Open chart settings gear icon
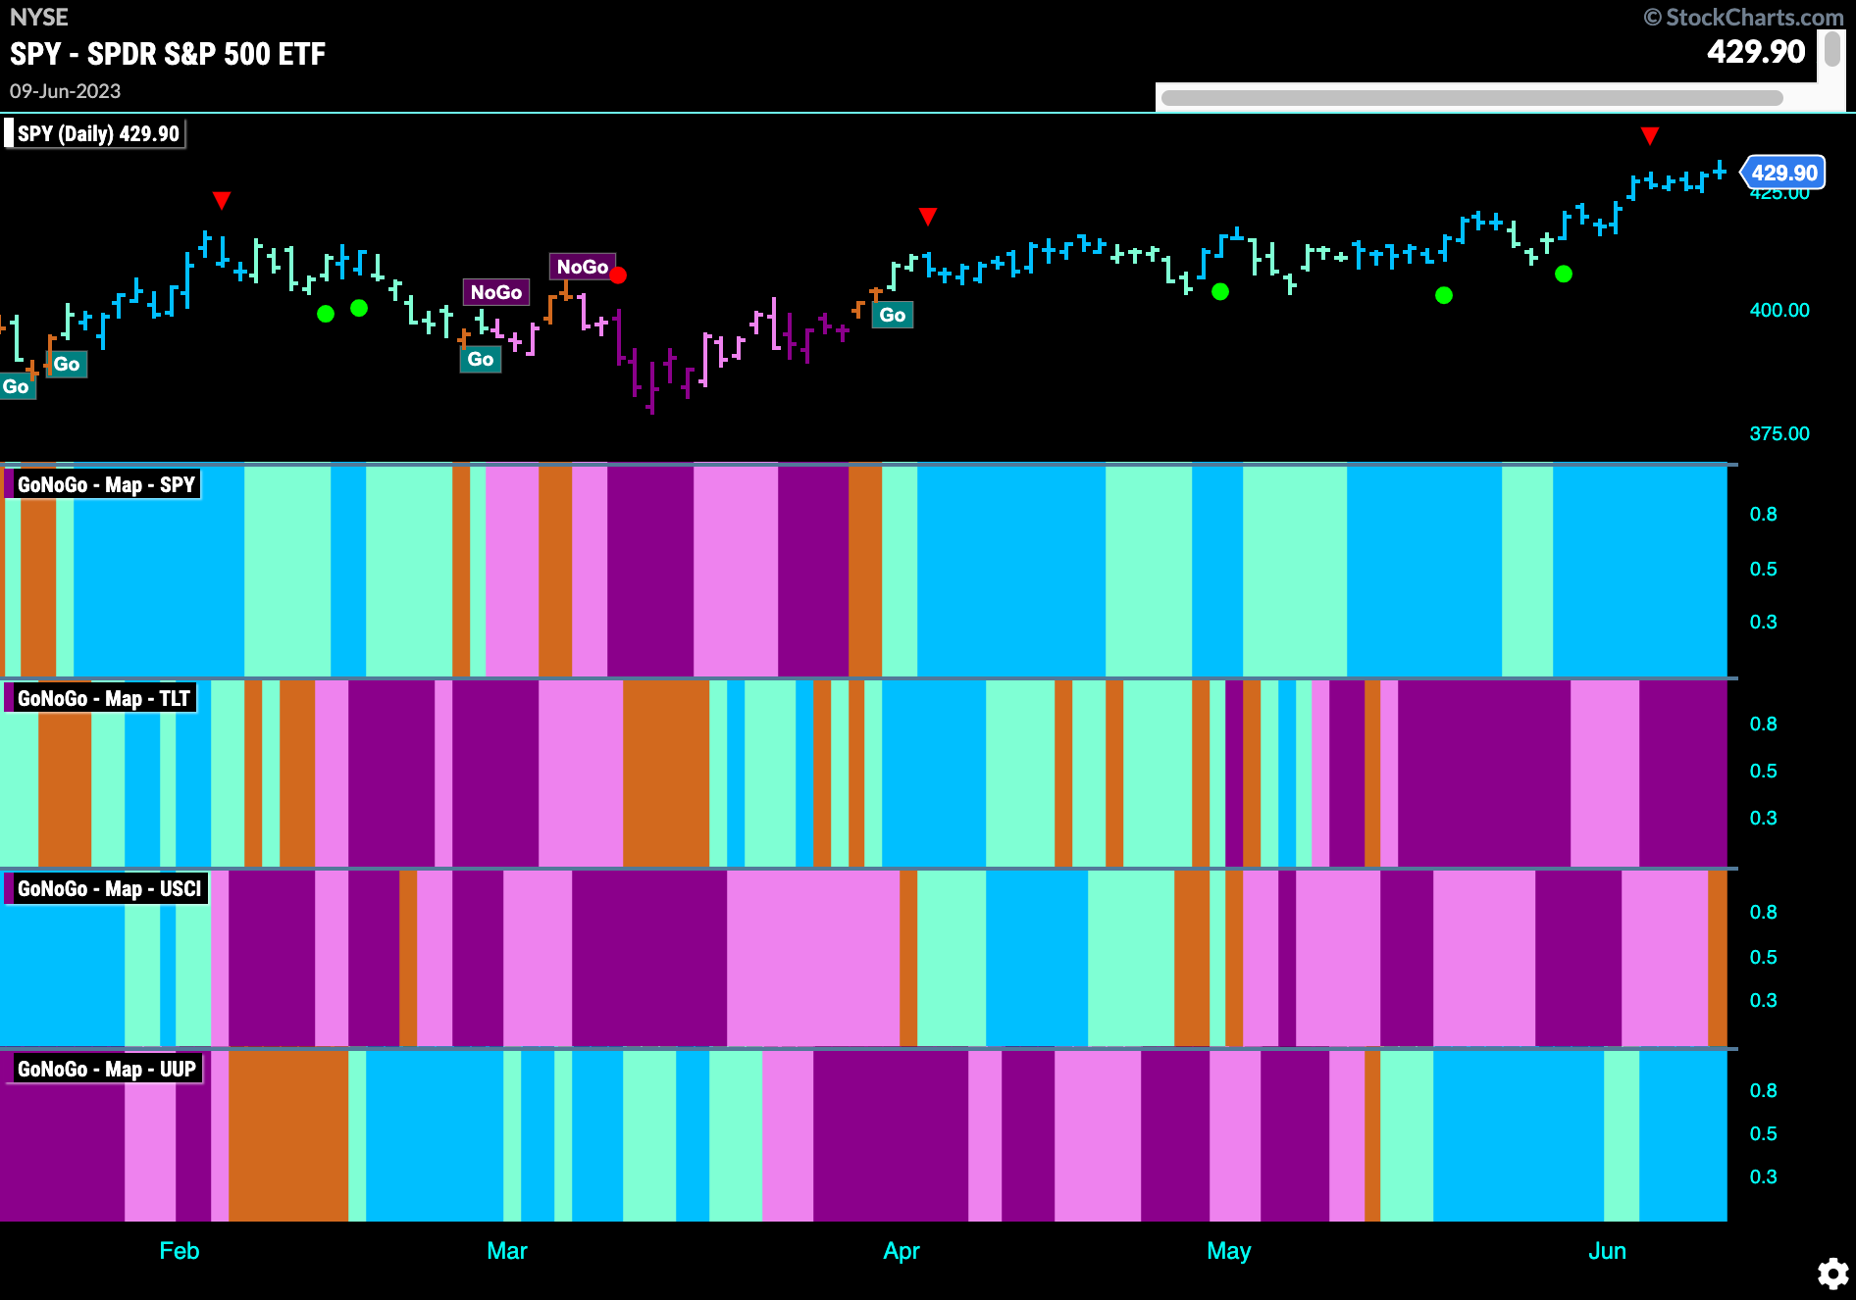The width and height of the screenshot is (1856, 1300). (x=1832, y=1274)
